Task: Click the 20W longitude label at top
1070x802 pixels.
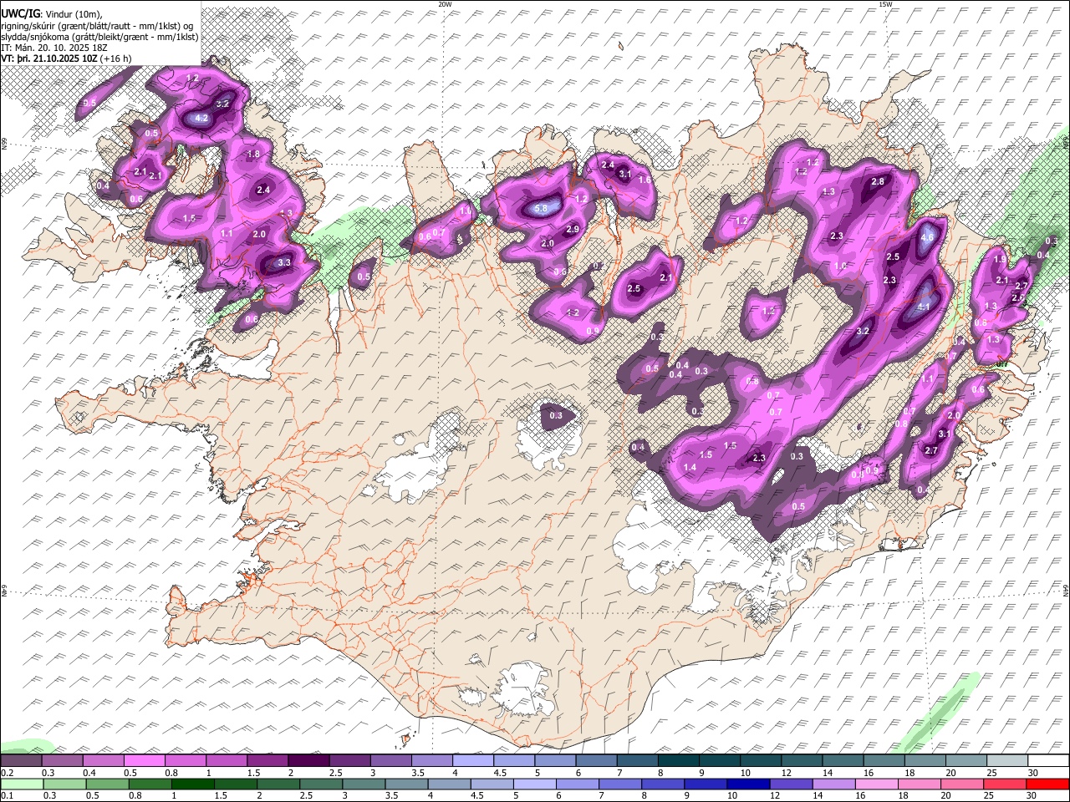Action: click(444, 3)
